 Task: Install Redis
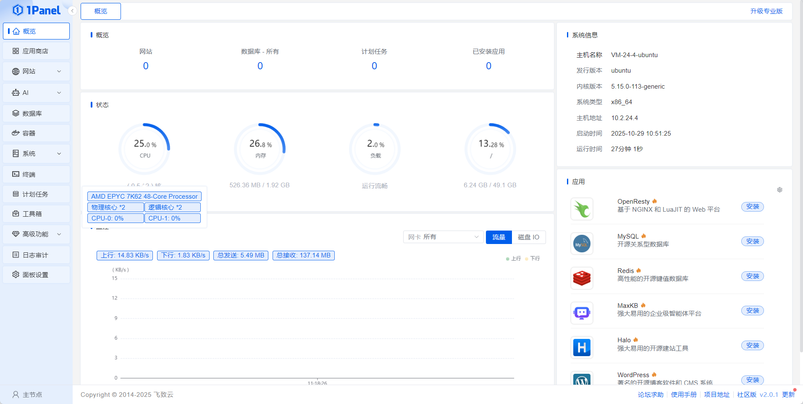tap(753, 276)
